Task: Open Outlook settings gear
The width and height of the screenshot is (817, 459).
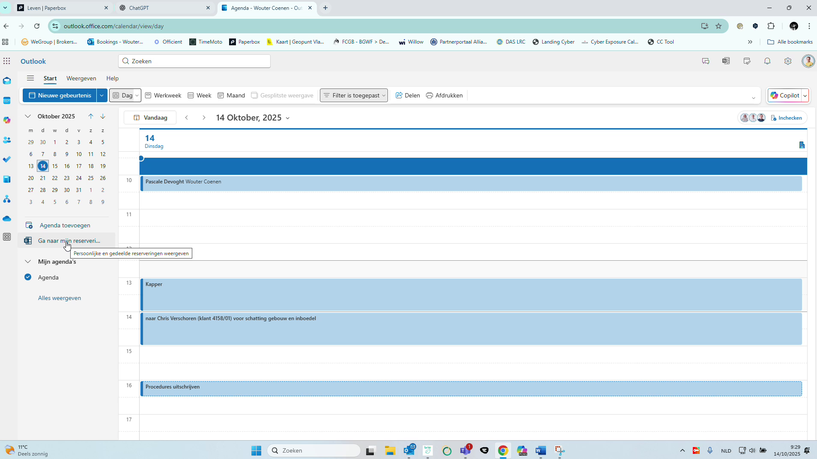Action: 787,61
